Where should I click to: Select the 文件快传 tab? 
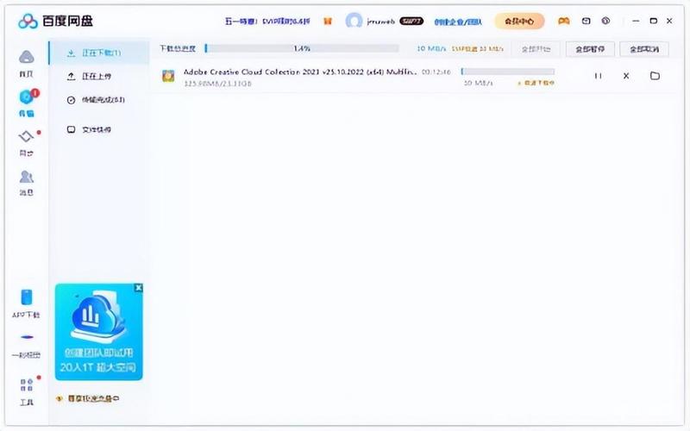point(99,130)
